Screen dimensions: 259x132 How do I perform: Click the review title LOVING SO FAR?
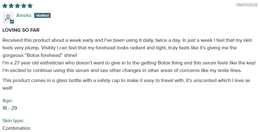click(x=21, y=30)
